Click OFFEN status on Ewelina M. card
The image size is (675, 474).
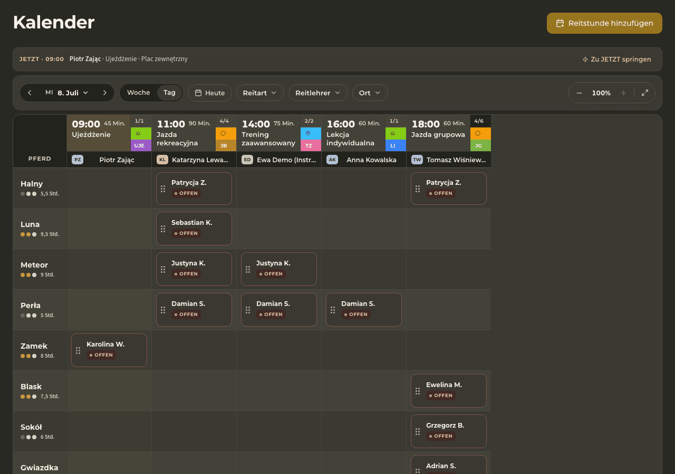(440, 396)
